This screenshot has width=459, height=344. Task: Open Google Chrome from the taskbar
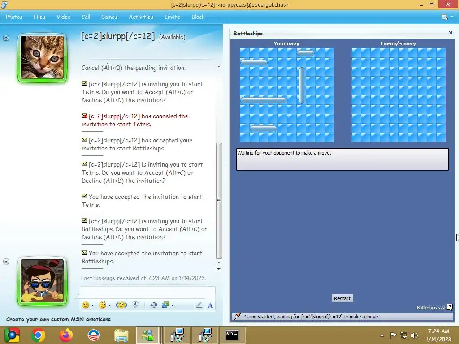pos(38,335)
